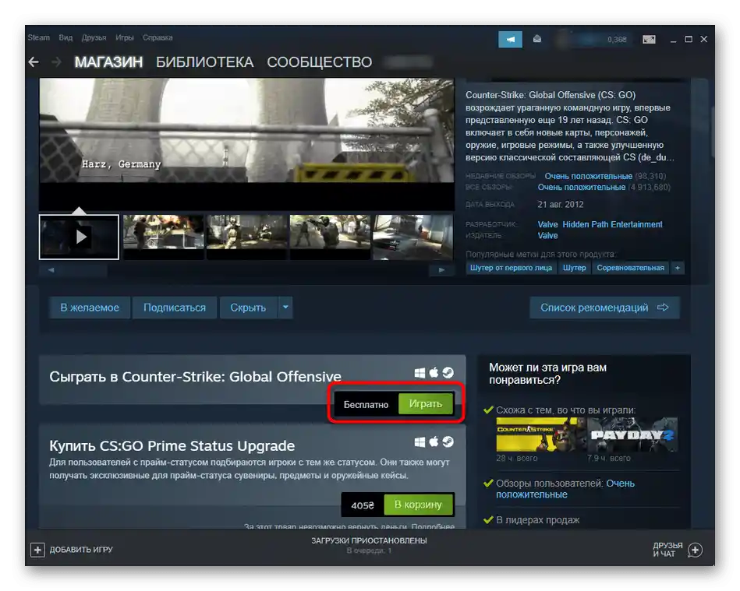
Task: Open fifth screenshot thumbnail
Action: click(x=413, y=237)
